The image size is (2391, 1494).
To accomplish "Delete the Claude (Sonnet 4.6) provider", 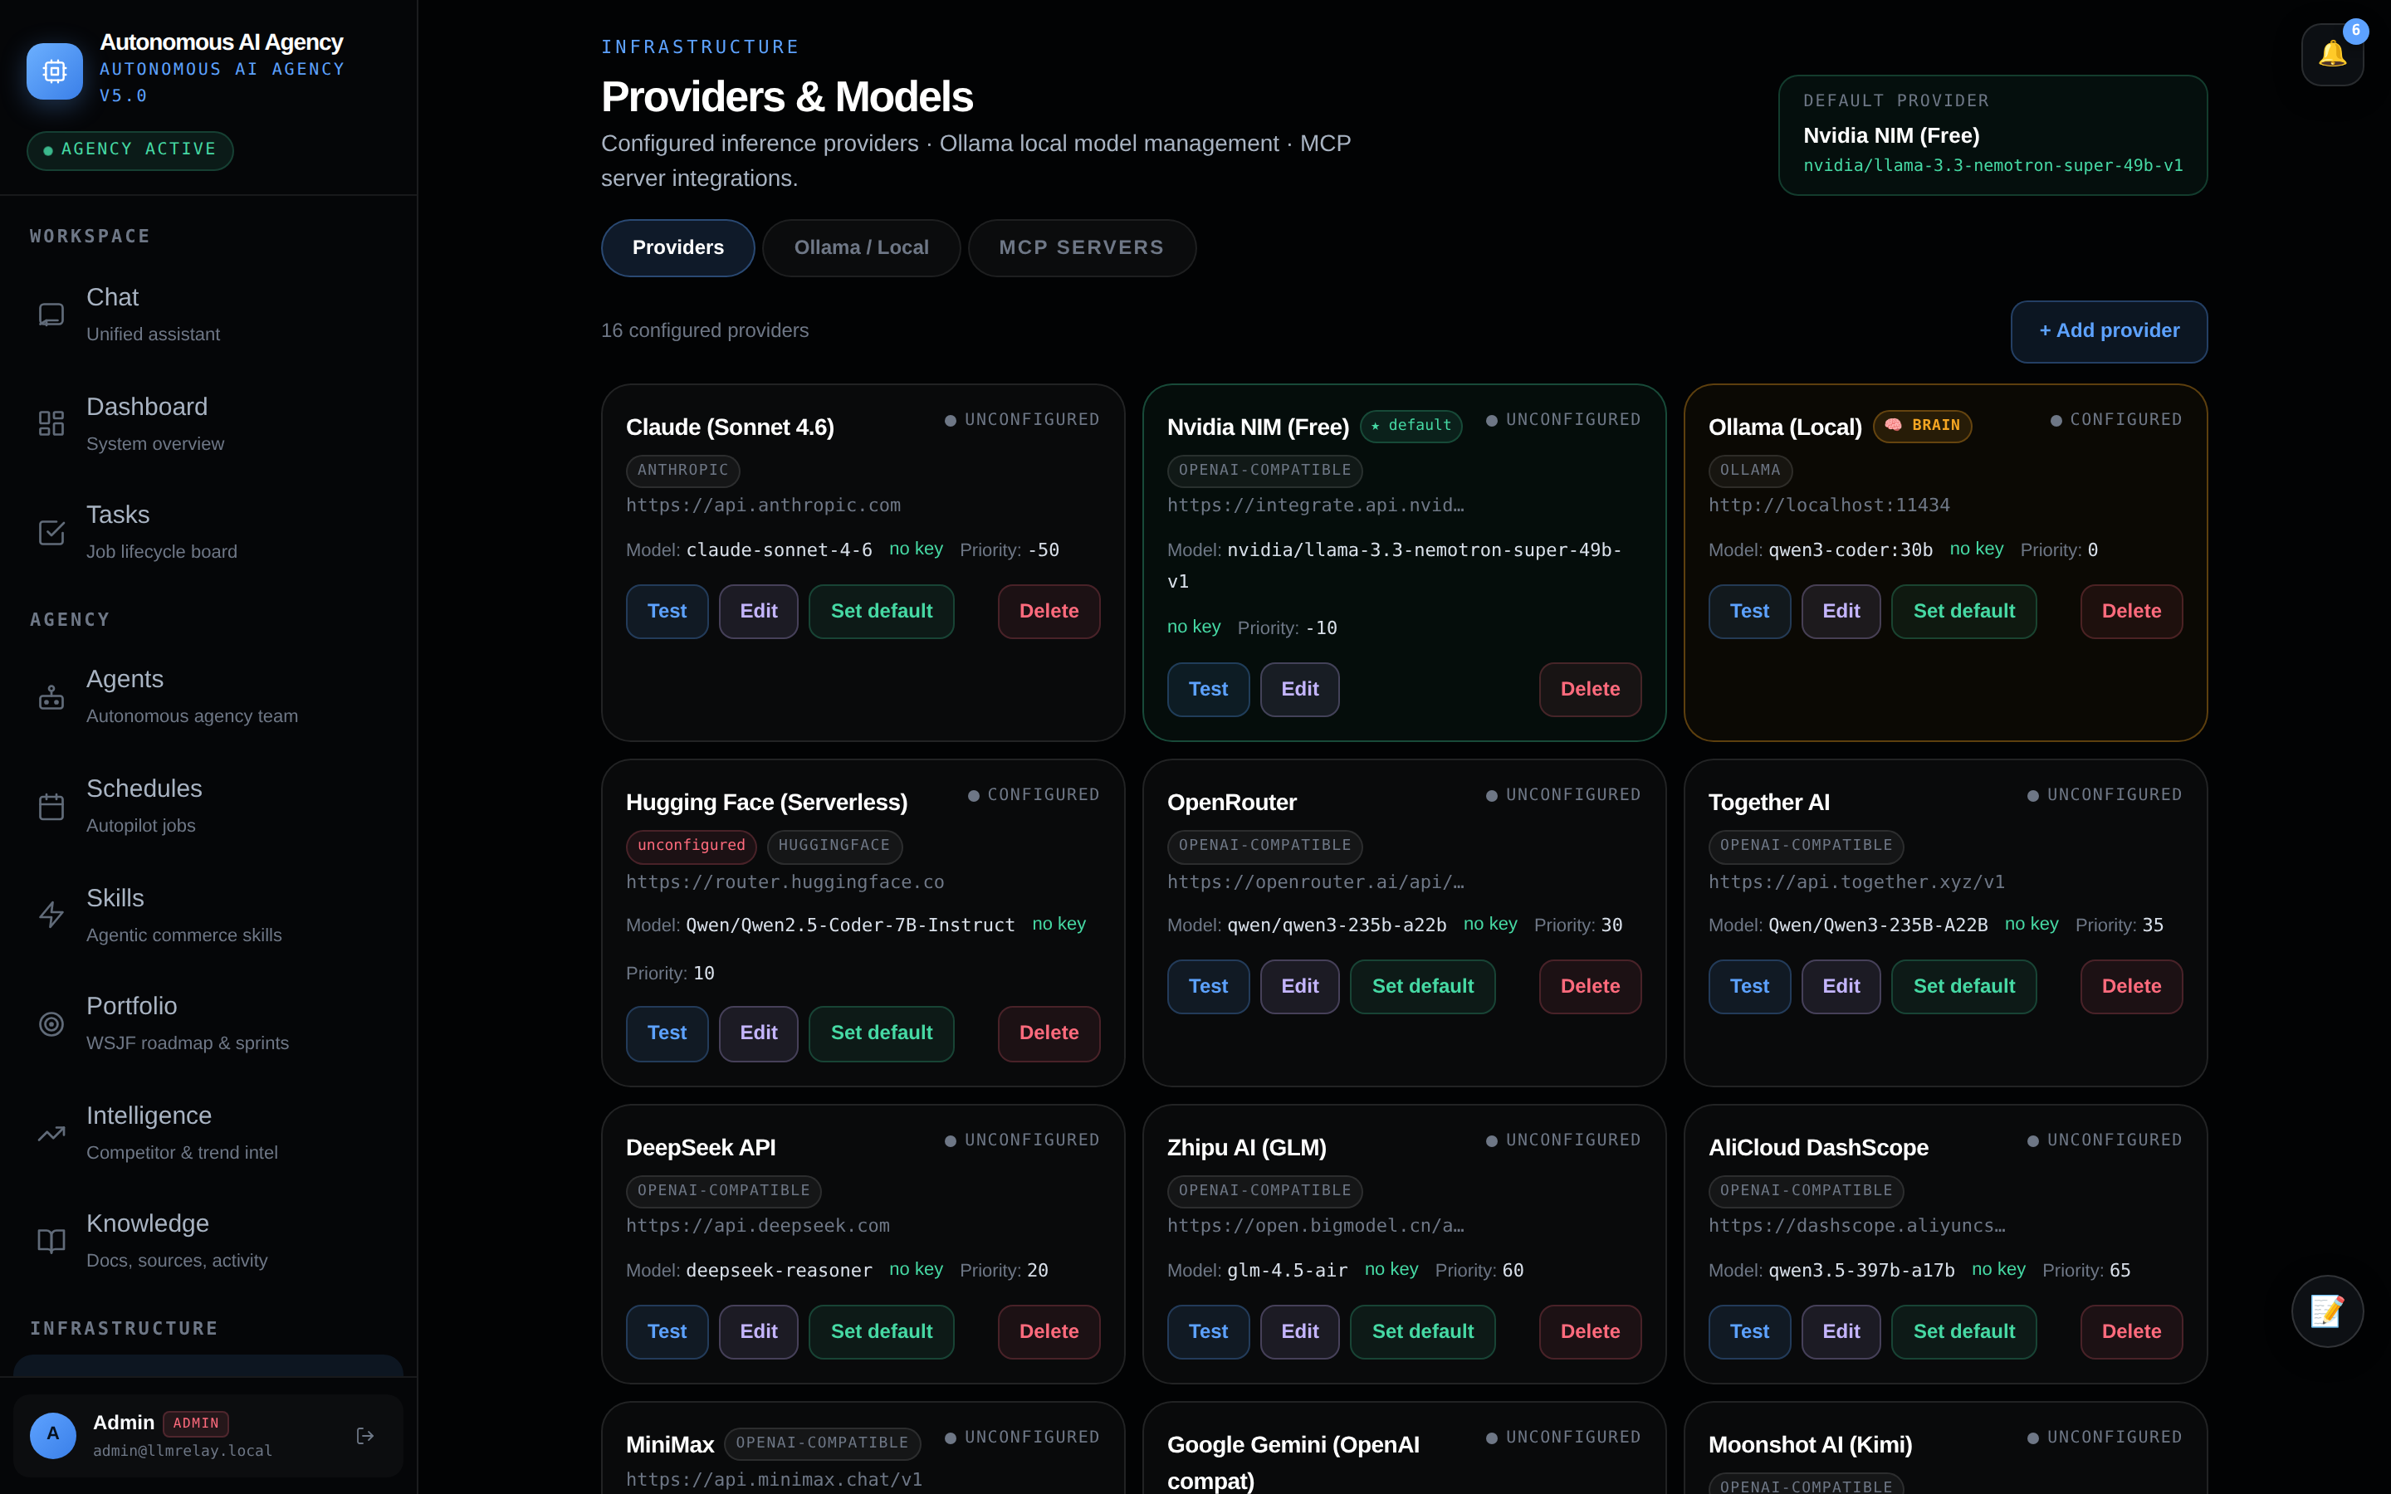I will coord(1049,612).
